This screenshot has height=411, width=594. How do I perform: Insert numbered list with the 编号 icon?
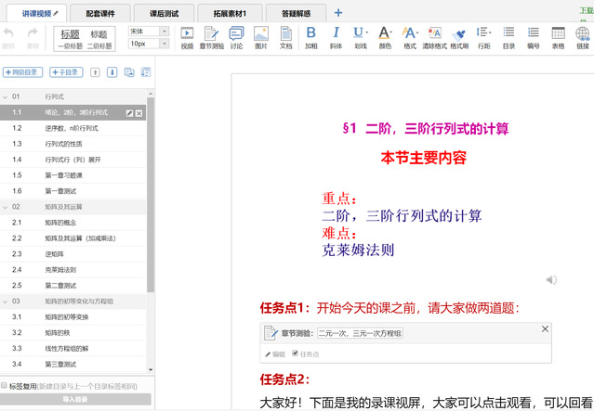(x=534, y=32)
